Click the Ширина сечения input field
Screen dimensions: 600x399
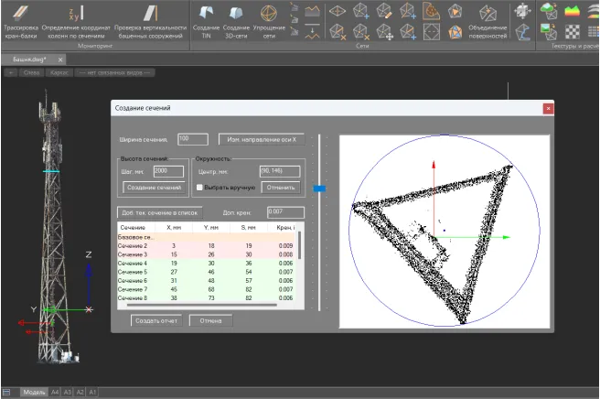[195, 139]
